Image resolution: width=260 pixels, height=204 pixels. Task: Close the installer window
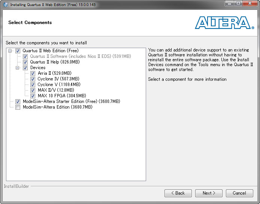[250, 3]
